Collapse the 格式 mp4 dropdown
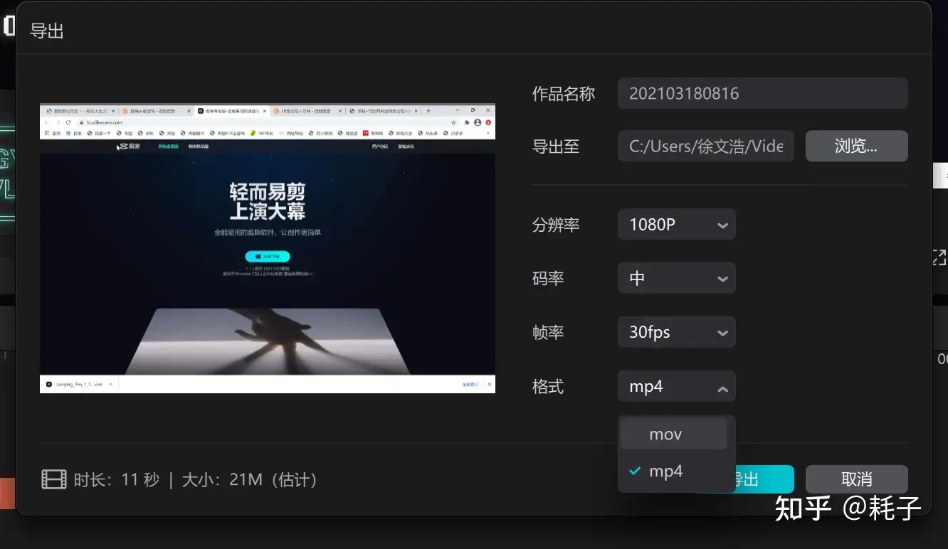 tap(676, 386)
